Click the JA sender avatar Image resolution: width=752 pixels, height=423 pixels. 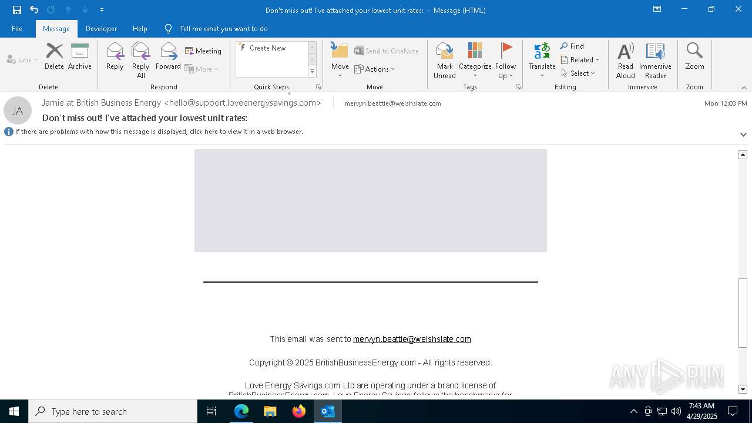pyautogui.click(x=18, y=110)
